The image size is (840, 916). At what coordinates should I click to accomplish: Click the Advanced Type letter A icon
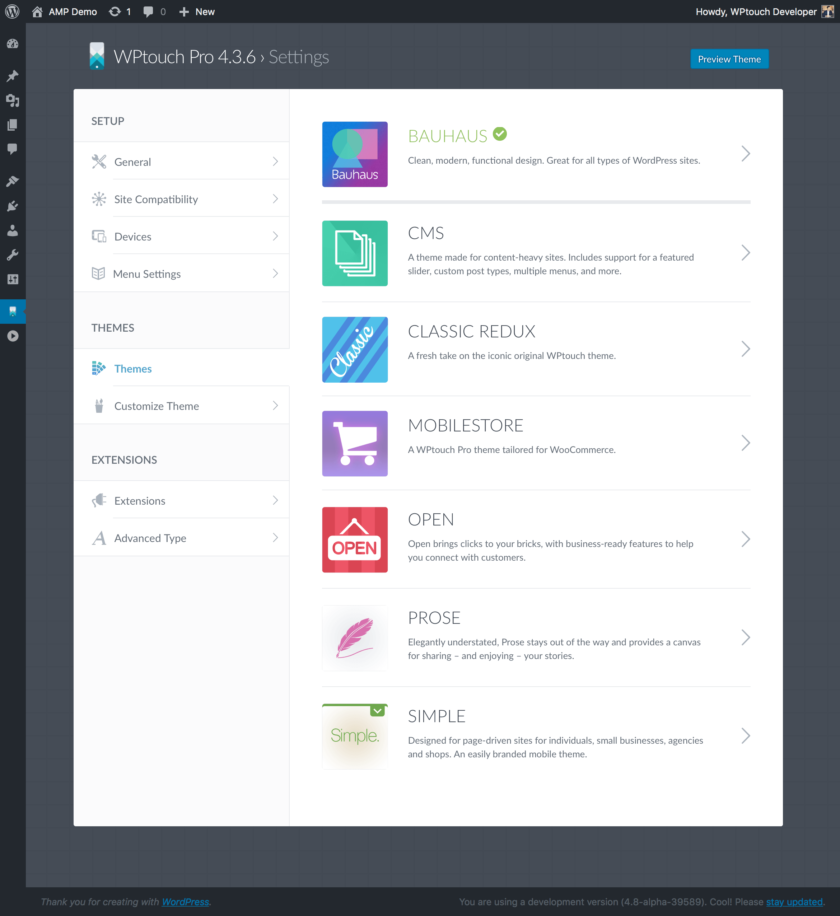pyautogui.click(x=99, y=538)
